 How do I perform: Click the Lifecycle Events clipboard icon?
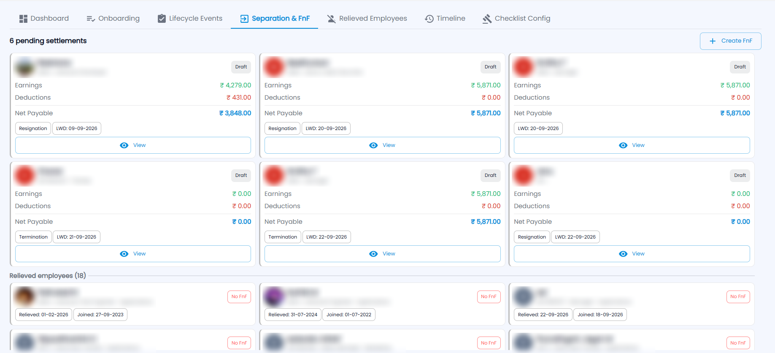162,19
